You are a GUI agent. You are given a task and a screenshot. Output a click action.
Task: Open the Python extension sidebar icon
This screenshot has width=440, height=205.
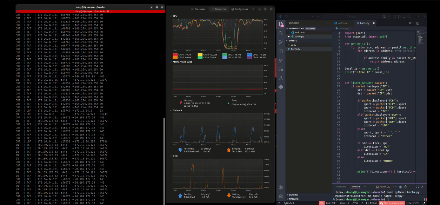tap(281, 87)
